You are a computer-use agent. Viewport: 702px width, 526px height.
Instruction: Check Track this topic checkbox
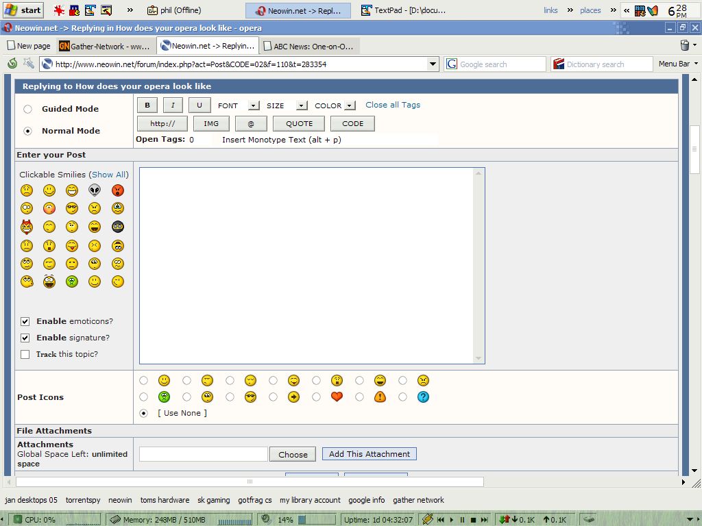[25, 354]
